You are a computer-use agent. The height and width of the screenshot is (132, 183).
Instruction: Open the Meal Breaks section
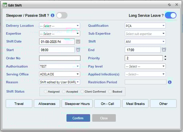(135, 103)
